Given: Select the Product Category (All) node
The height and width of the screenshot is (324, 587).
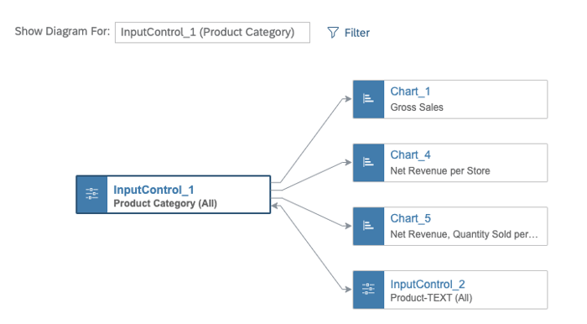Looking at the screenshot, I should point(174,195).
